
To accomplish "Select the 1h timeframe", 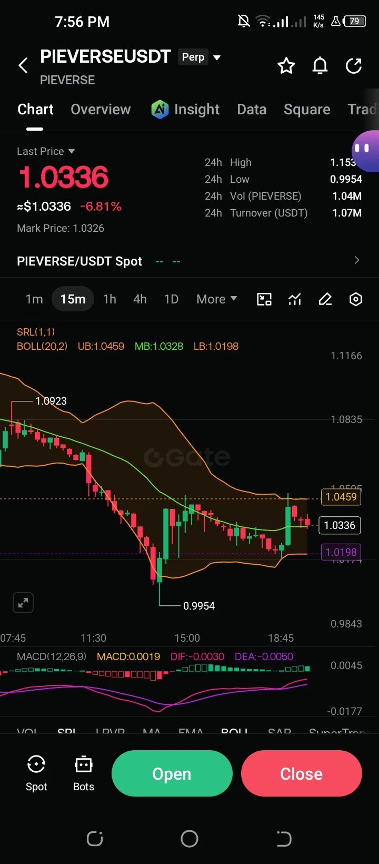I will coord(109,299).
